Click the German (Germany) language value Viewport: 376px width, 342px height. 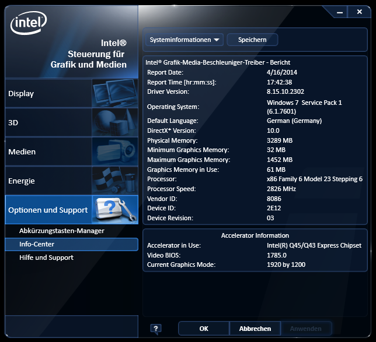[x=294, y=121]
